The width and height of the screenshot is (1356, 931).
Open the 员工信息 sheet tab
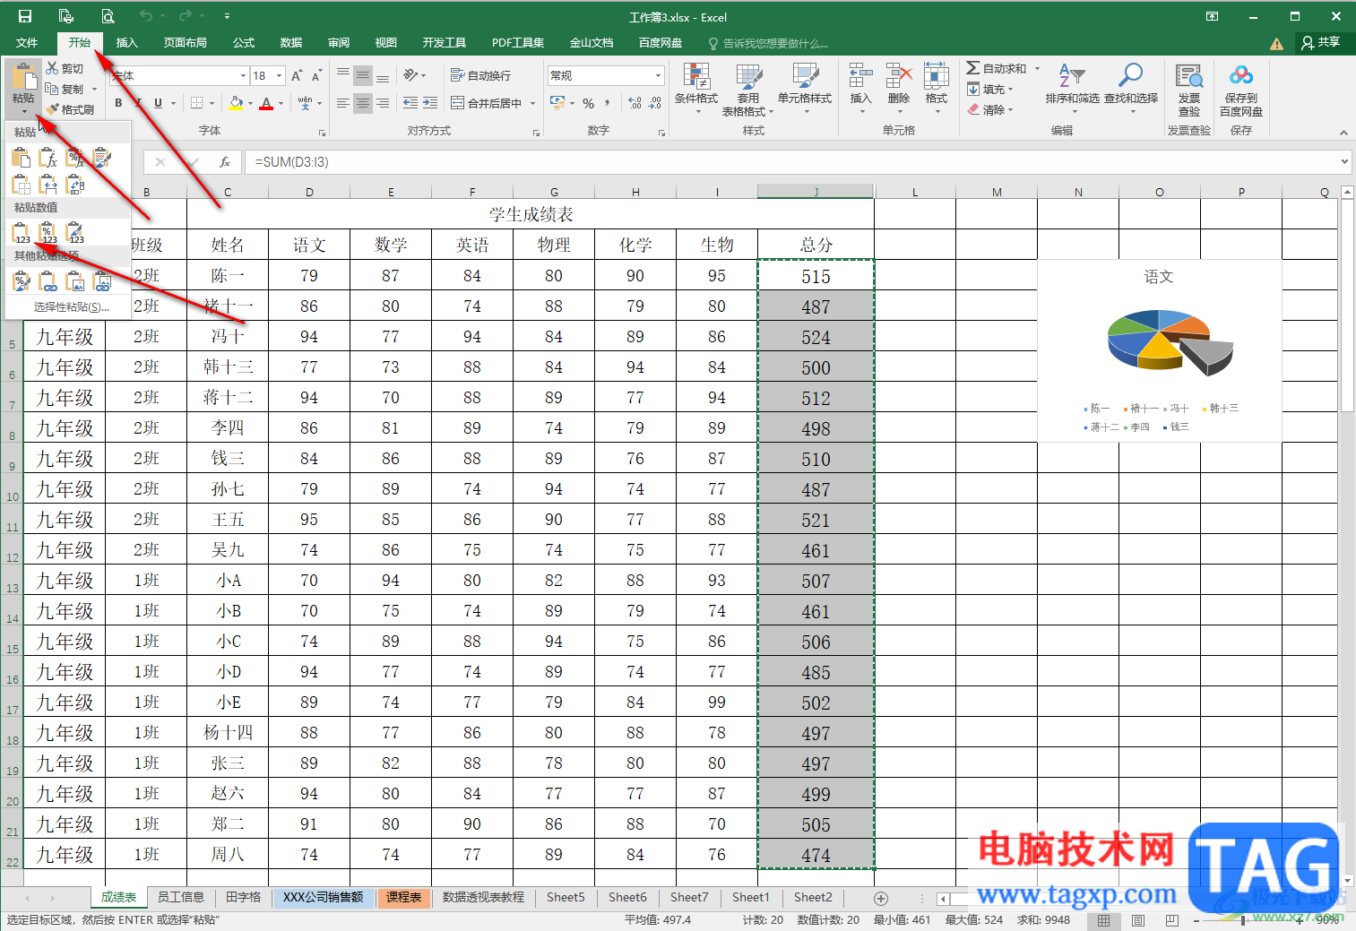[x=181, y=897]
